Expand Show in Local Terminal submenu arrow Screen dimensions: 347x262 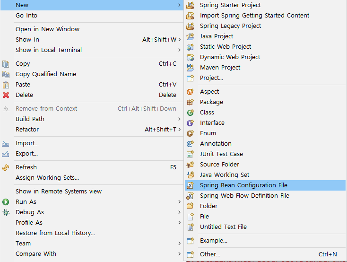pos(180,50)
